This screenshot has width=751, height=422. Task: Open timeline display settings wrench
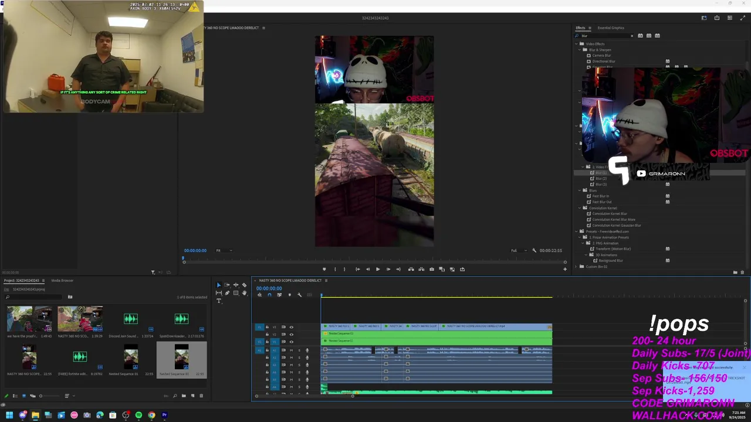299,295
